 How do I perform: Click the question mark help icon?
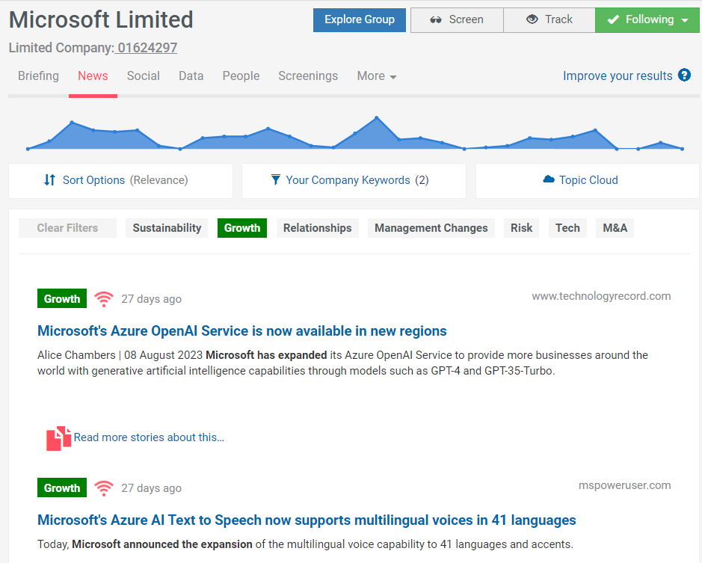(684, 75)
